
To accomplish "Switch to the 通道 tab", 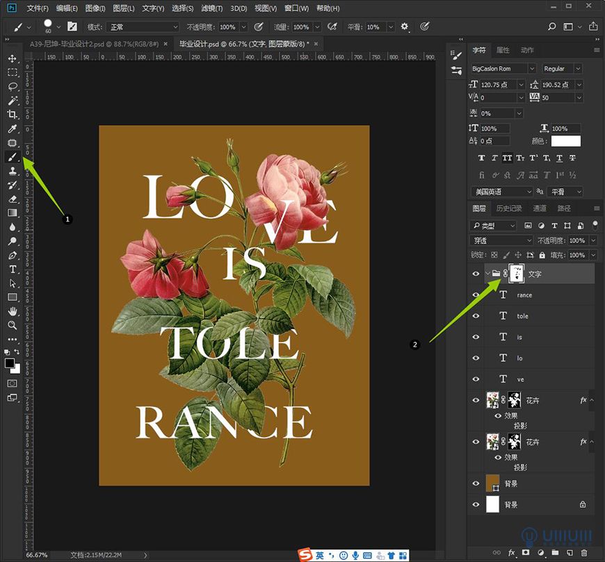I will click(540, 208).
